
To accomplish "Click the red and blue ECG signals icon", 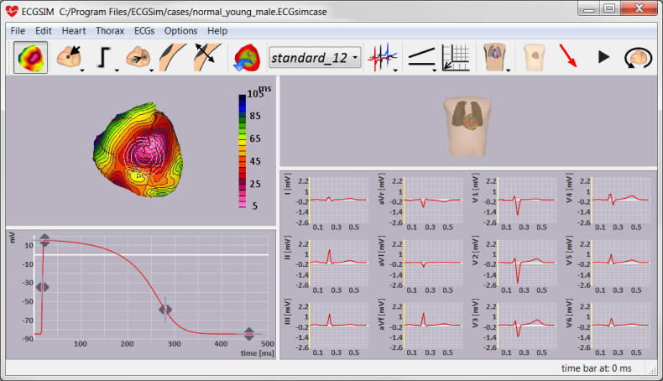I will pos(382,58).
